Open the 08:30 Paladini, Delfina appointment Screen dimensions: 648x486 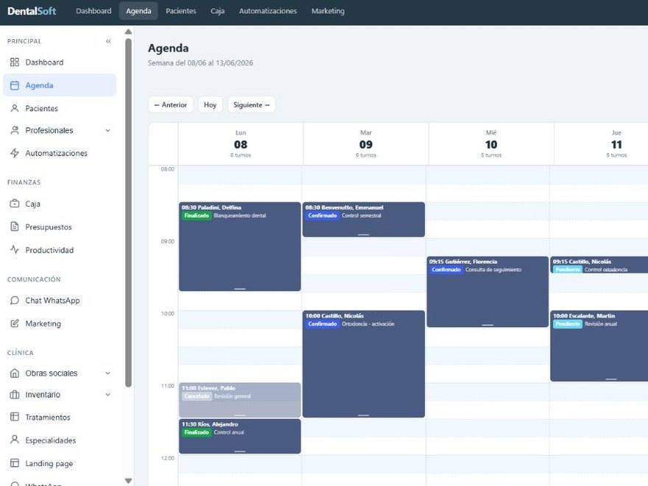[x=240, y=246]
